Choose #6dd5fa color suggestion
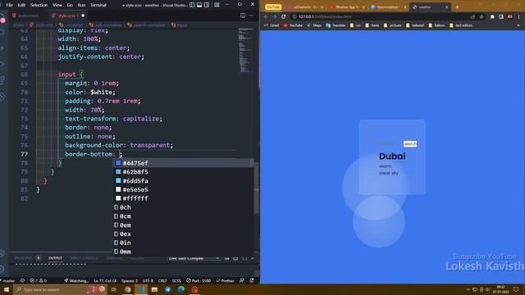525x295 pixels. tap(183, 180)
